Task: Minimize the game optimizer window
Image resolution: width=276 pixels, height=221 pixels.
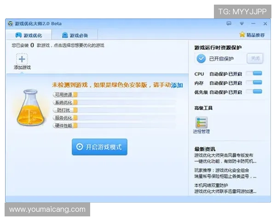Action: pos(253,23)
